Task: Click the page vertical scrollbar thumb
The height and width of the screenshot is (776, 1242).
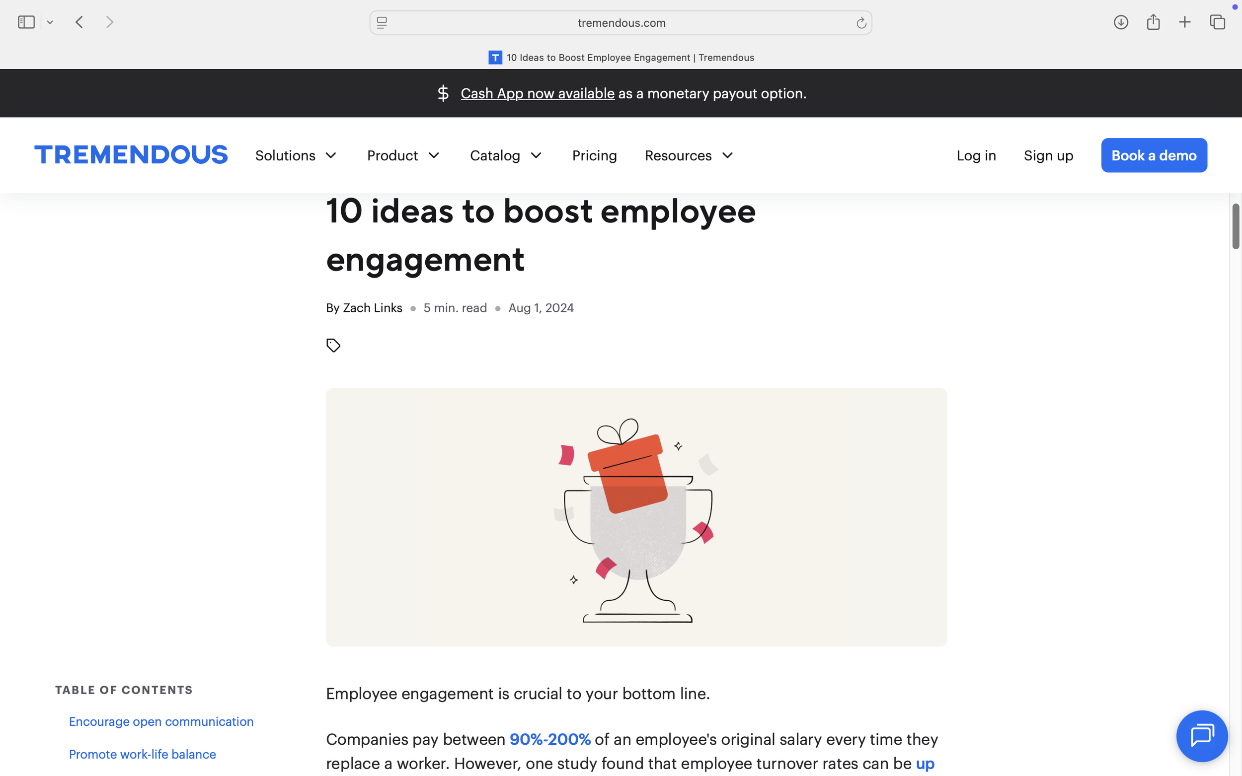Action: point(1236,226)
